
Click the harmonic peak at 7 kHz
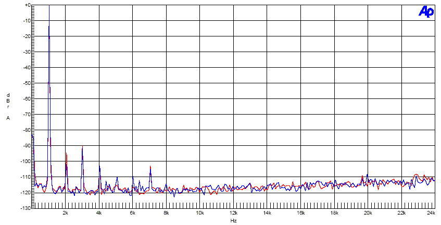150,167
